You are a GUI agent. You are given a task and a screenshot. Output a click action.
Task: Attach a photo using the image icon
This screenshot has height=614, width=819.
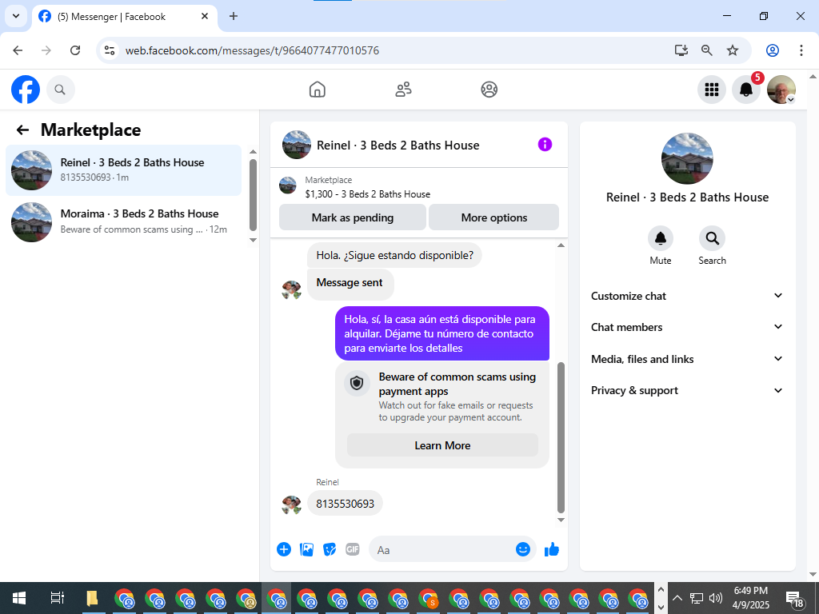pyautogui.click(x=306, y=549)
